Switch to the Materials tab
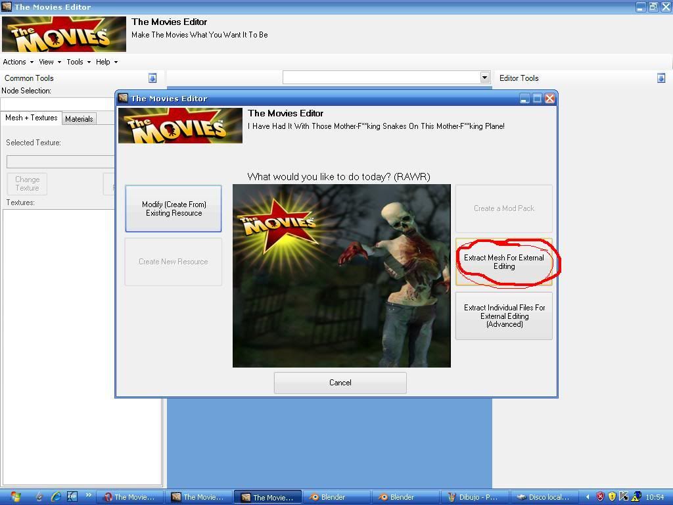The height and width of the screenshot is (505, 673). [79, 119]
